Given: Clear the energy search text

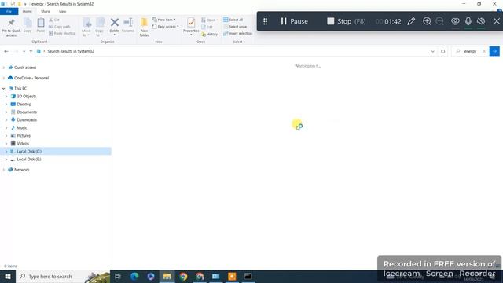Looking at the screenshot, I should [484, 51].
